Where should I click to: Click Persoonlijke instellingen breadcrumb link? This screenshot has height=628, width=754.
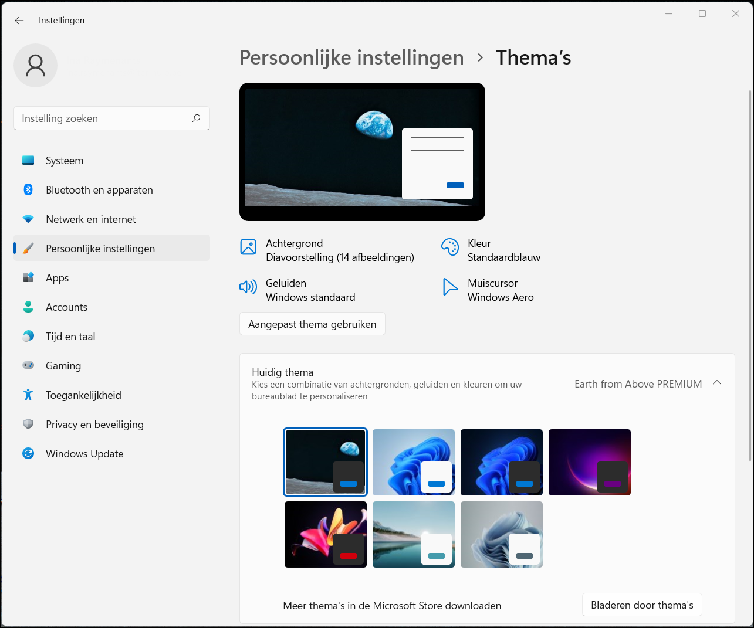tap(351, 57)
